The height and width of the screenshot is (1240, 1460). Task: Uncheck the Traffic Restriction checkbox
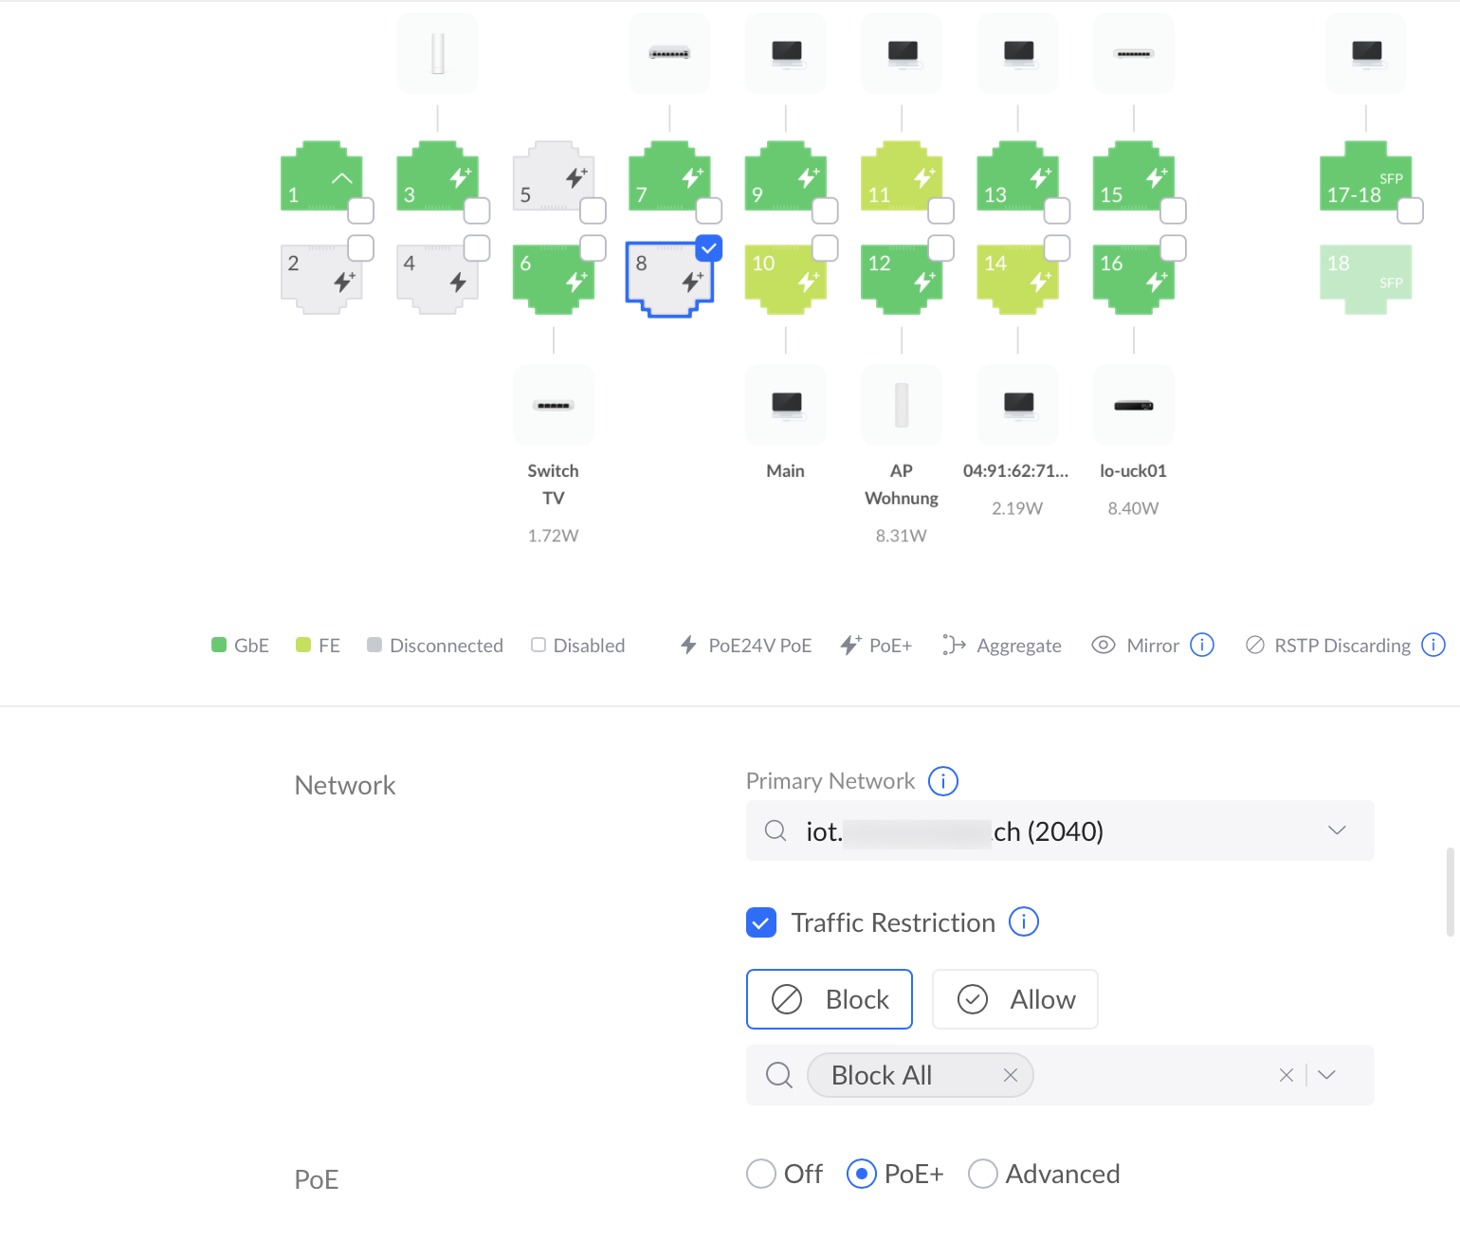(761, 922)
